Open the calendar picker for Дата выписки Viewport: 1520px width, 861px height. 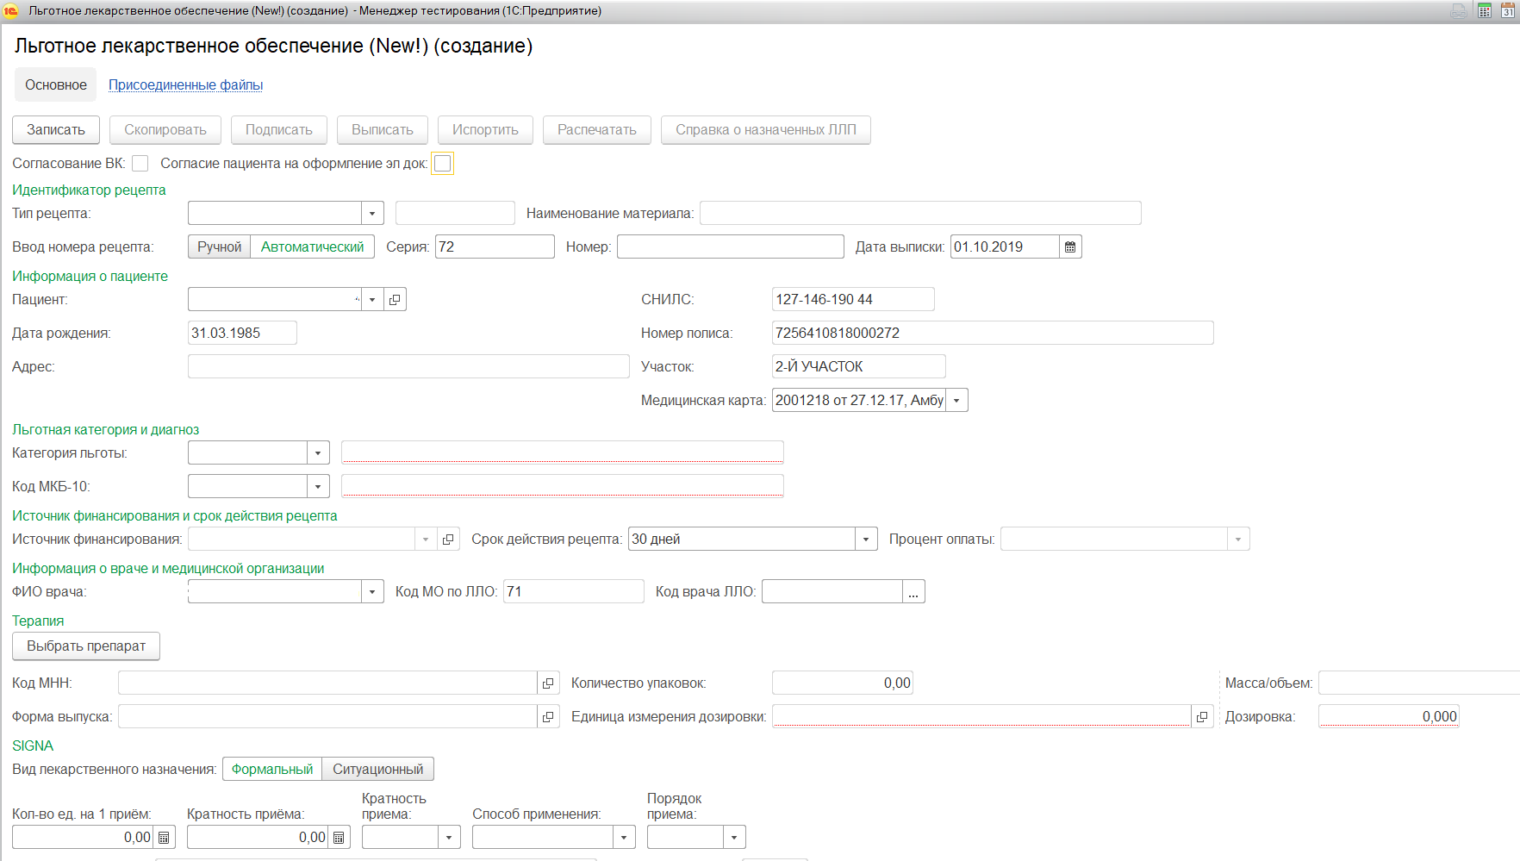coord(1070,246)
